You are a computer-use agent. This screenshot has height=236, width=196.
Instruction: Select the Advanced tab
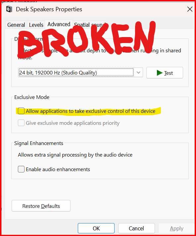point(59,24)
